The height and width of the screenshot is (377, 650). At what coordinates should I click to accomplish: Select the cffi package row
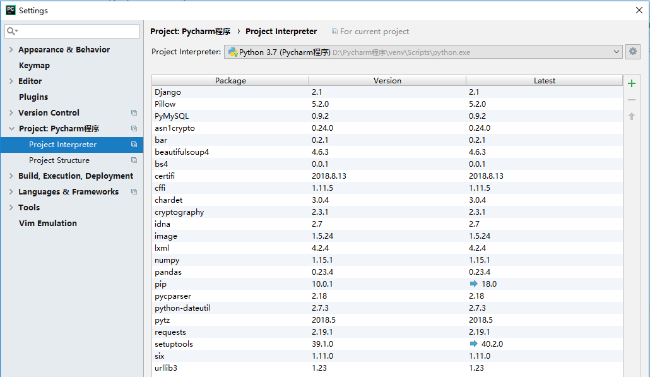(x=387, y=188)
